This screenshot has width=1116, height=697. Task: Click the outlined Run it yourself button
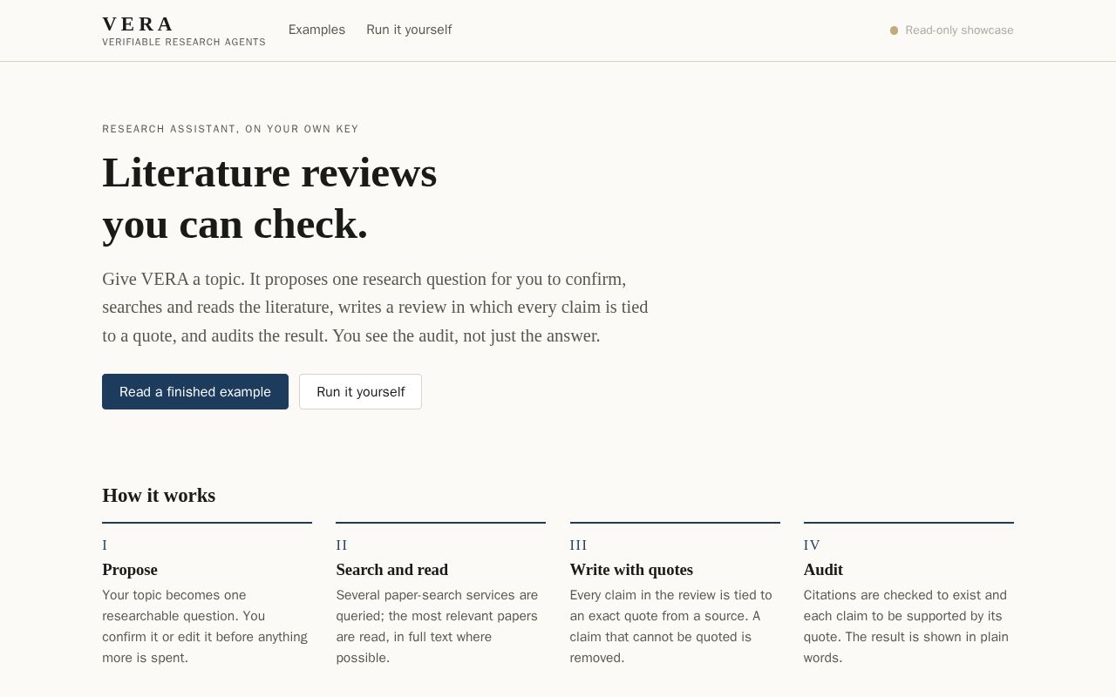click(x=360, y=392)
